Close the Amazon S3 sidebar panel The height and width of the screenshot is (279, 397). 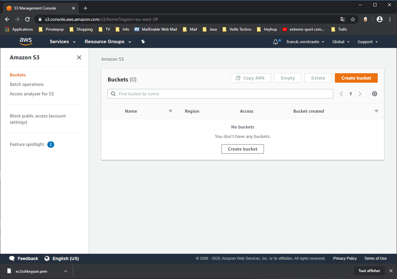[x=79, y=57]
